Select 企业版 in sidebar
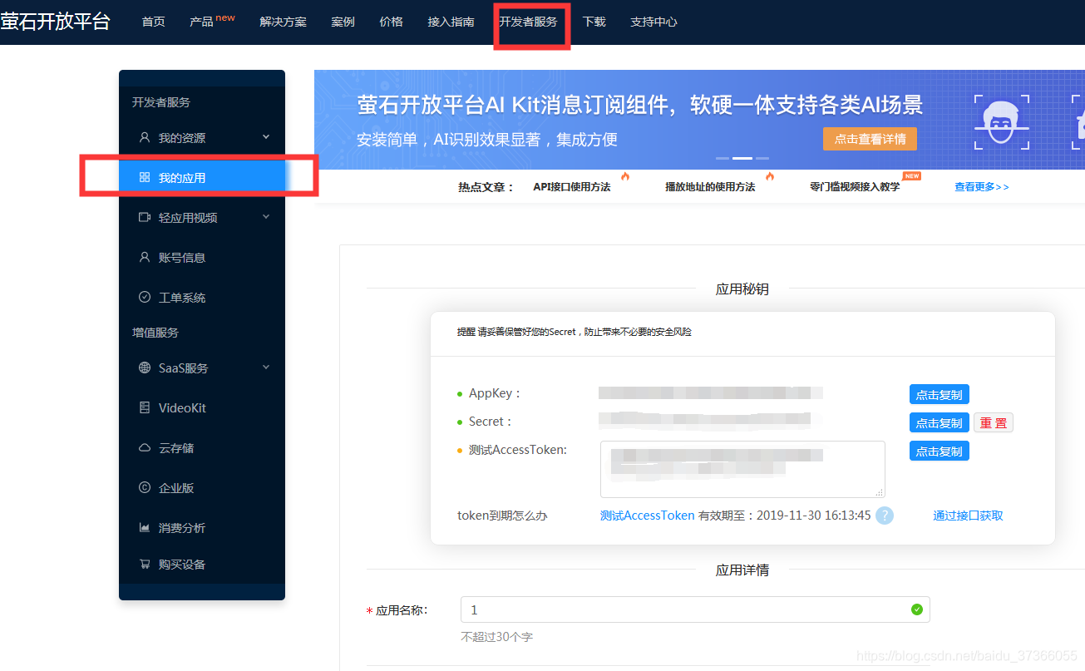The width and height of the screenshot is (1085, 671). coord(202,487)
